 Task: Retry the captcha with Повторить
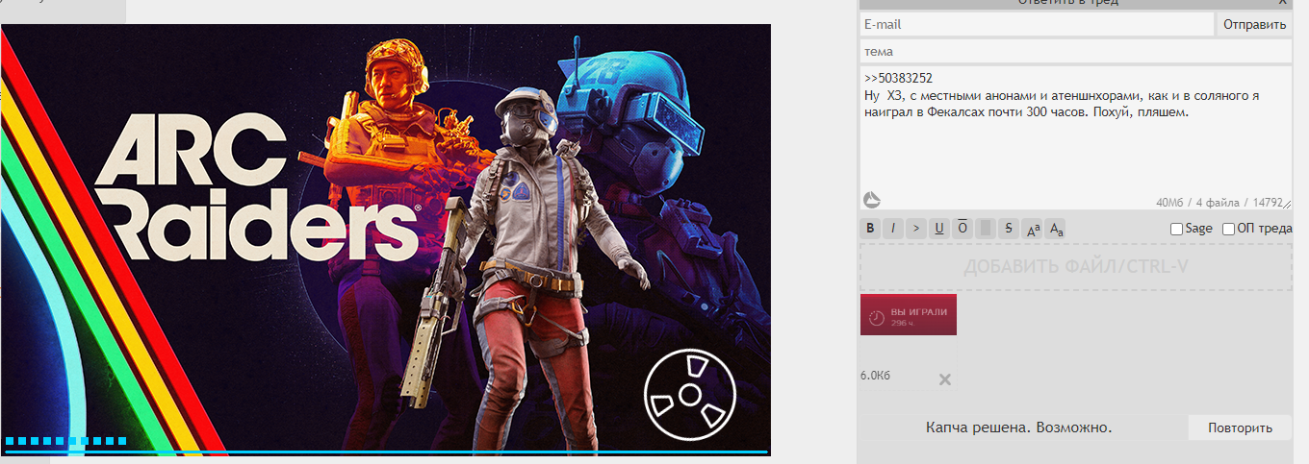(x=1240, y=427)
